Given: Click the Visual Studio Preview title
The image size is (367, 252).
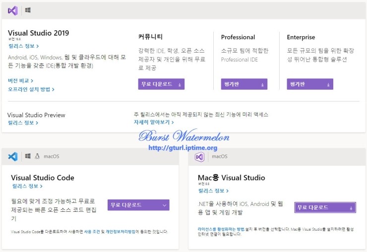Looking at the screenshot, I should (36, 115).
